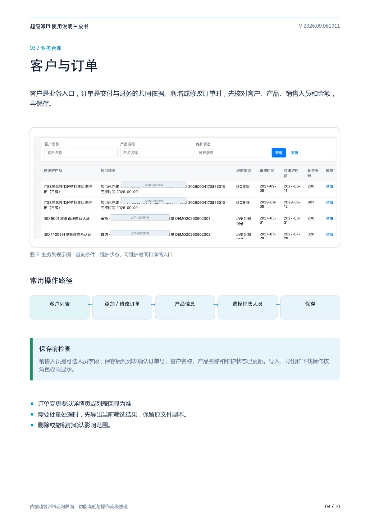Click remaining days value 208

(x=311, y=218)
